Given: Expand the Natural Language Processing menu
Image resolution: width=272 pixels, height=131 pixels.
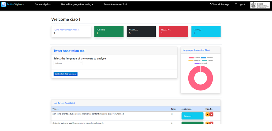Looking at the screenshot, I should coord(77,5).
